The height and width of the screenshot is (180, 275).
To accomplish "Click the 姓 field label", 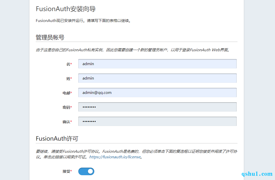I will (x=69, y=79).
